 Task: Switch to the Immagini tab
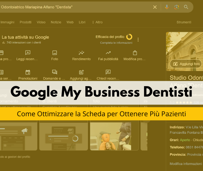[7, 22]
